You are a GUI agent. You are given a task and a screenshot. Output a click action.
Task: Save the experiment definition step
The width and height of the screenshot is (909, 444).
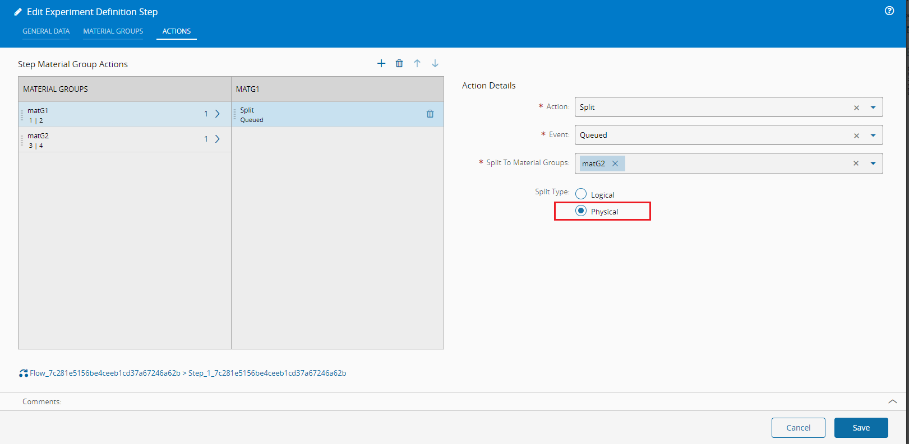point(861,428)
